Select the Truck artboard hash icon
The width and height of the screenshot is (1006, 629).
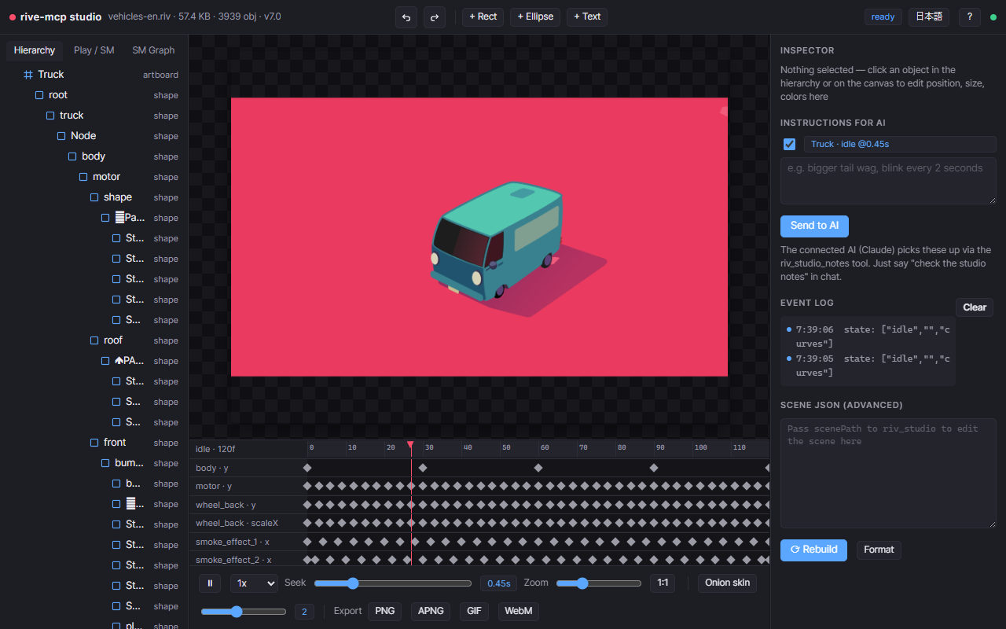pos(28,75)
